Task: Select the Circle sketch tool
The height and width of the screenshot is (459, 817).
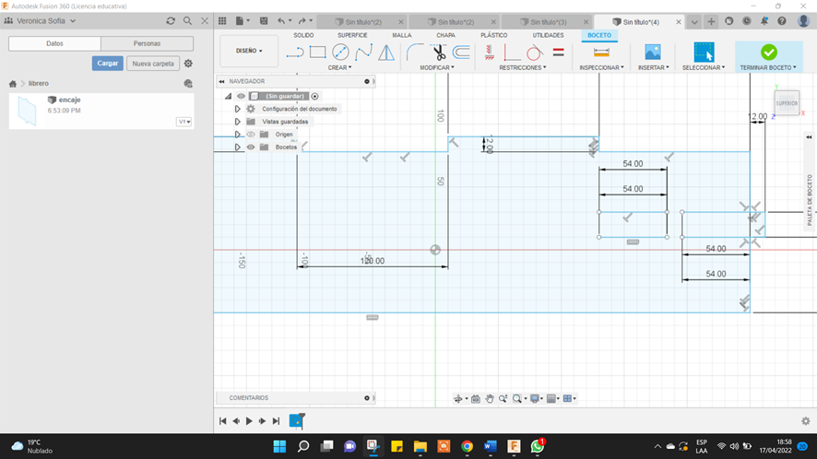Action: (x=340, y=53)
